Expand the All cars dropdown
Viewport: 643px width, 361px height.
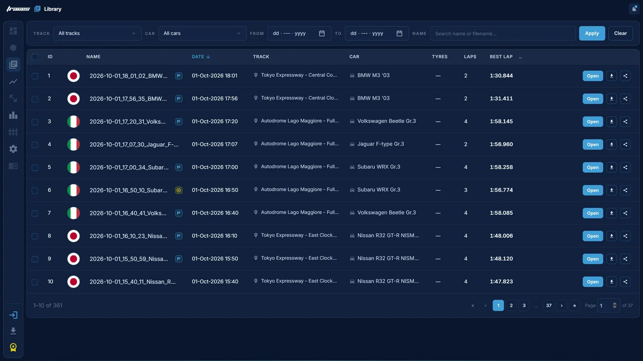[x=202, y=34]
